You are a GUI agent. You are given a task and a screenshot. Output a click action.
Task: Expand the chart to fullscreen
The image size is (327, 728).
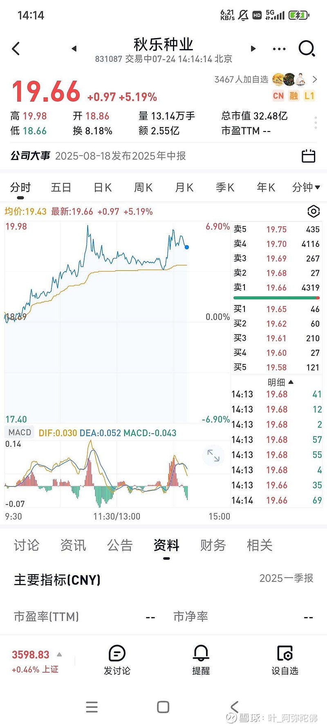[x=213, y=455]
